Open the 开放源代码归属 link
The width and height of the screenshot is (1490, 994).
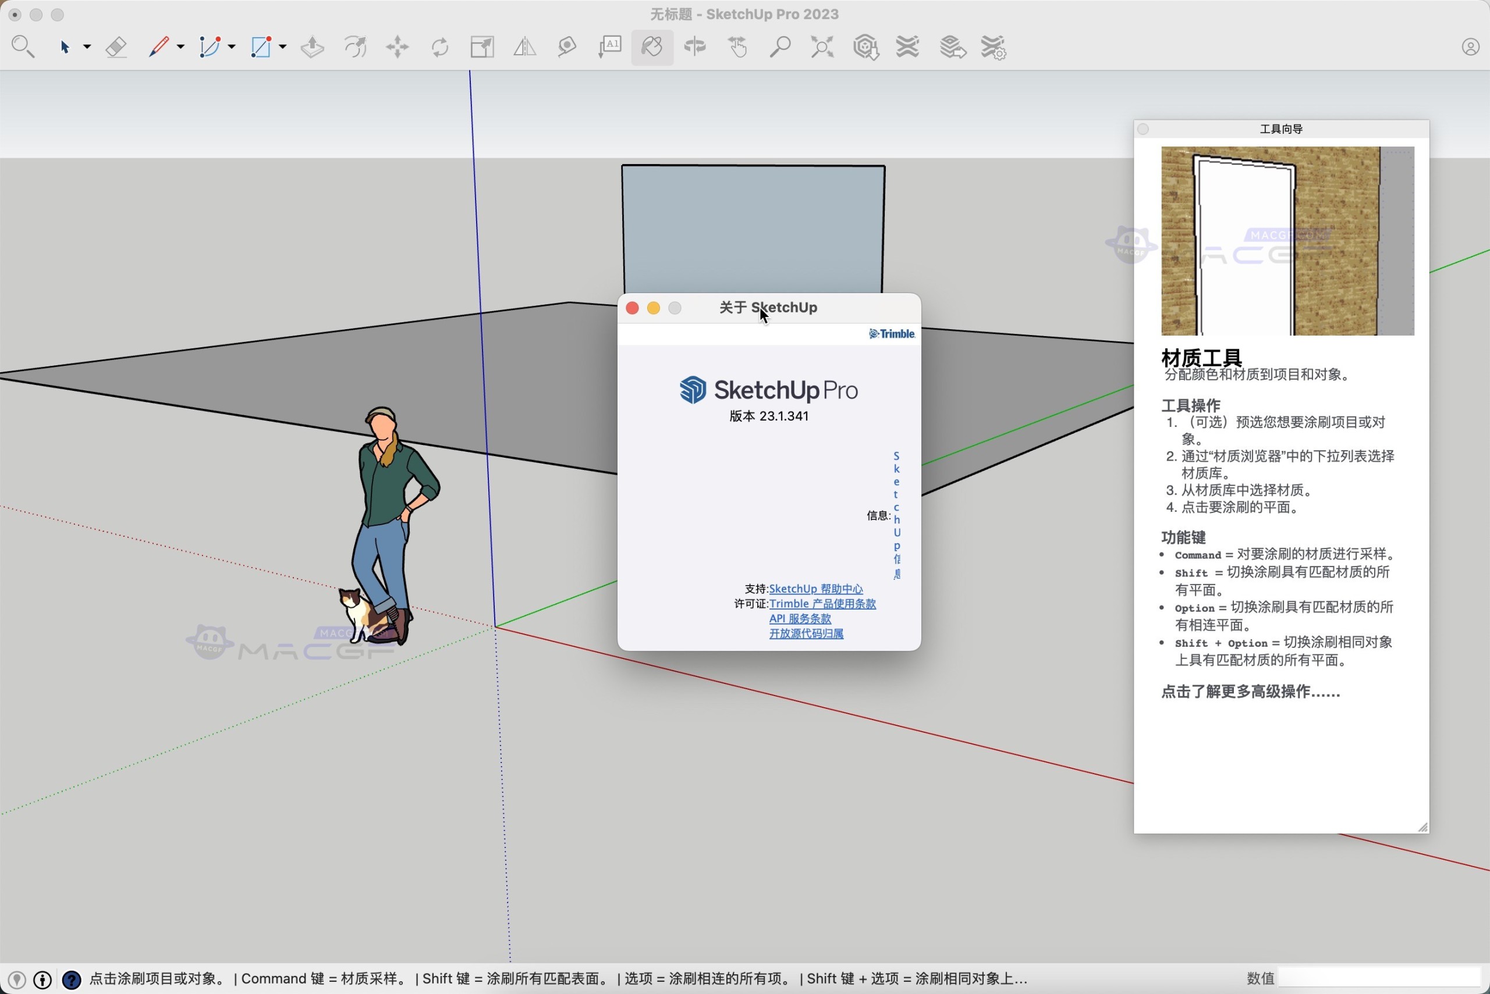(x=806, y=633)
